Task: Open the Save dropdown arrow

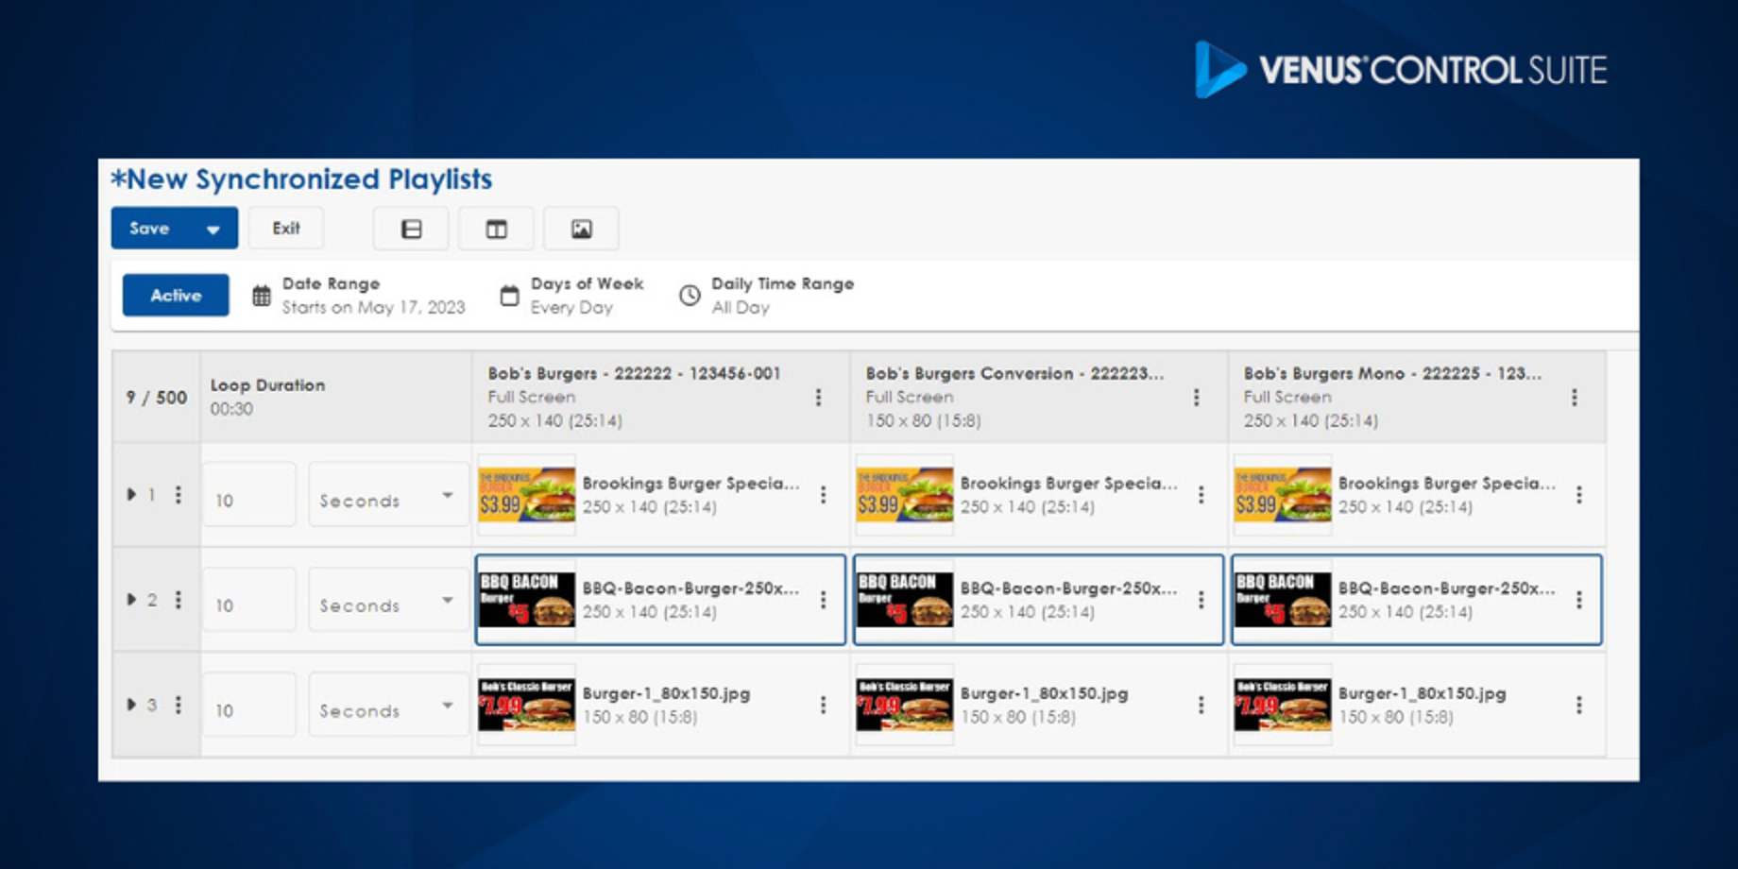Action: (x=213, y=230)
